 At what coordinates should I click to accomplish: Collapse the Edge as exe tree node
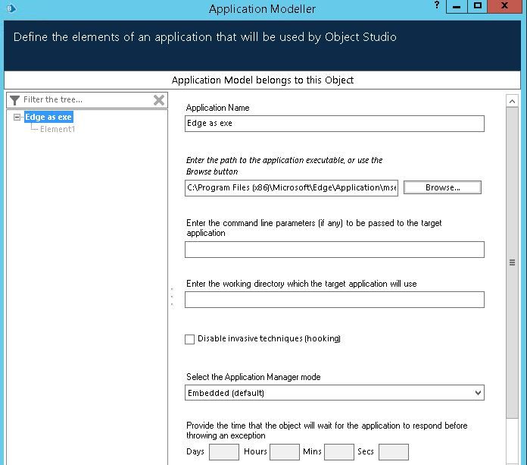coord(17,118)
